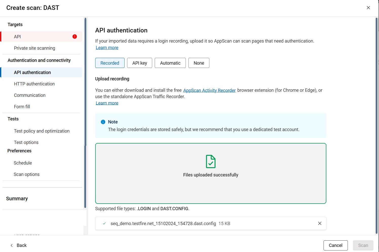Click the sidebar scrollbar

pos(85,114)
